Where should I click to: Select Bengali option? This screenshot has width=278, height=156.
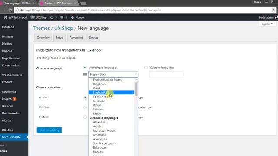[x=111, y=152]
